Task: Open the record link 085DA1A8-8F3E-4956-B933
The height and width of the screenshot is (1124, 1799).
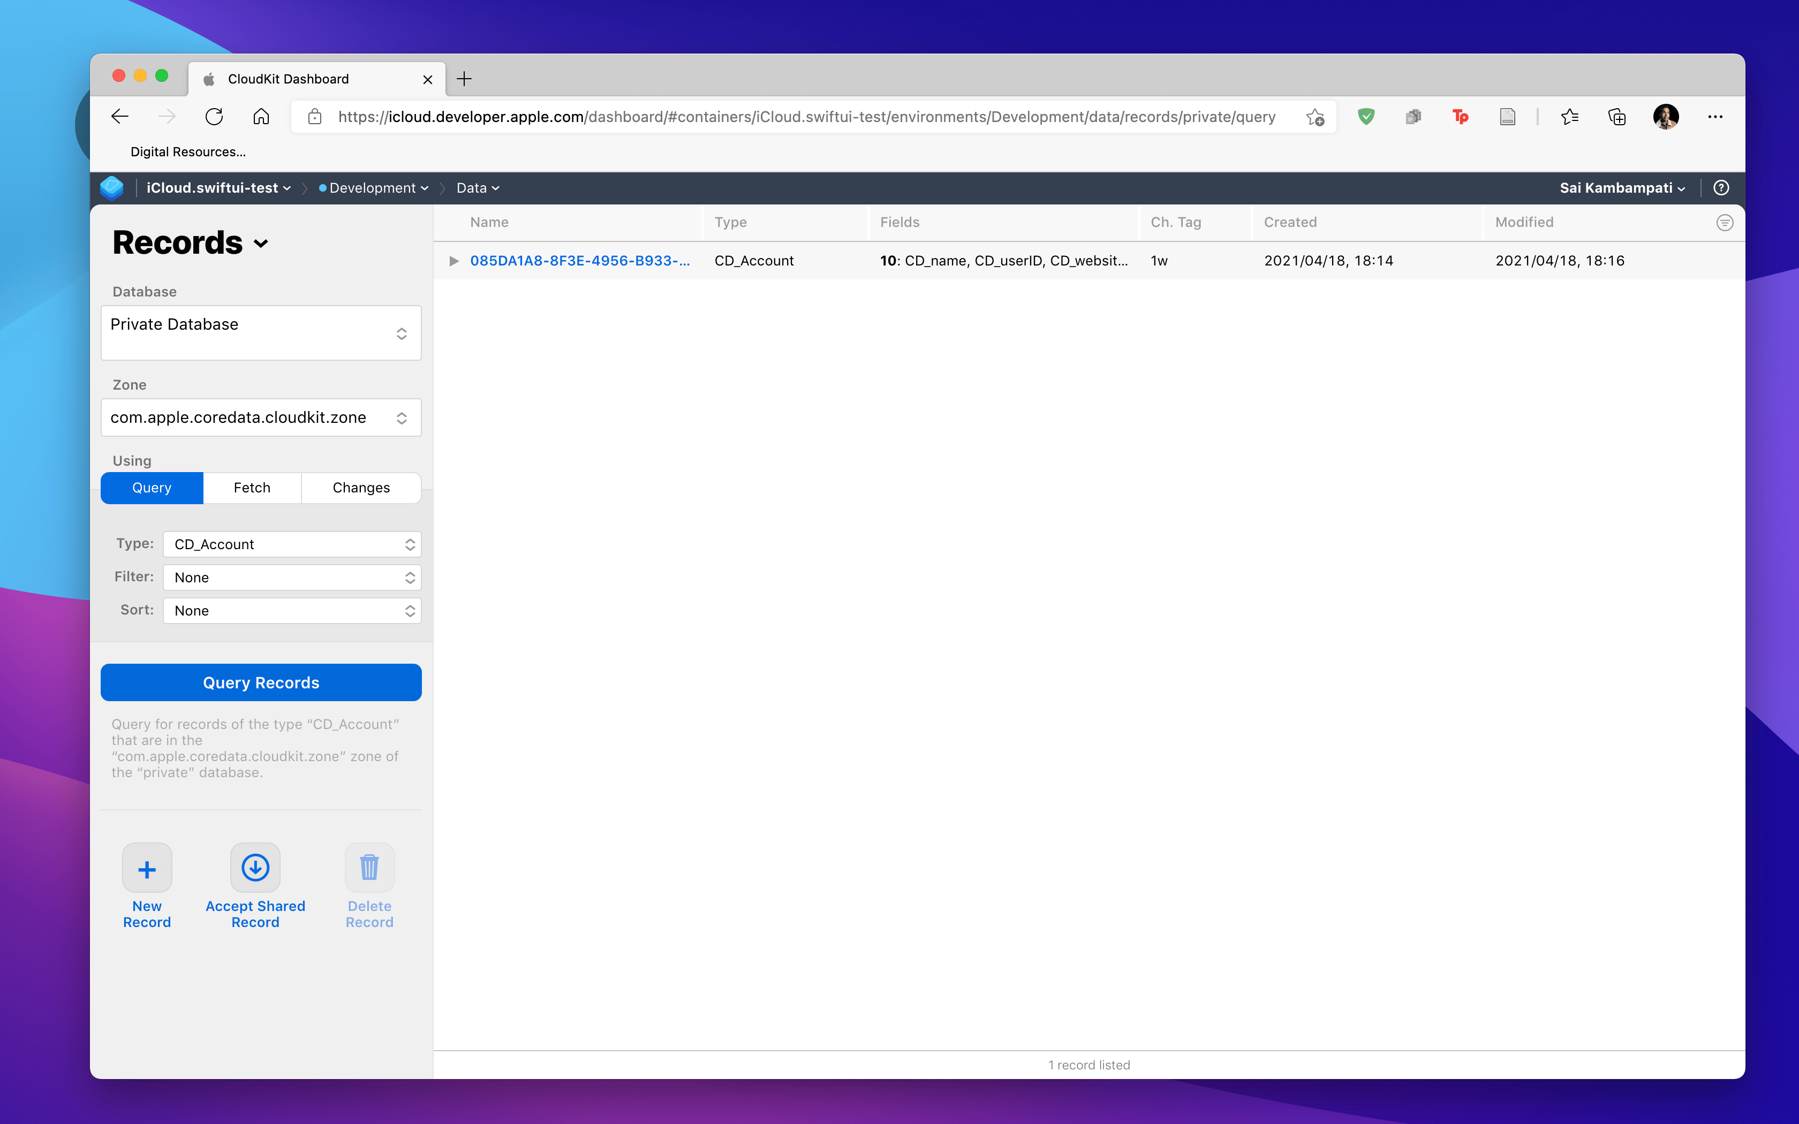Action: pyautogui.click(x=580, y=261)
